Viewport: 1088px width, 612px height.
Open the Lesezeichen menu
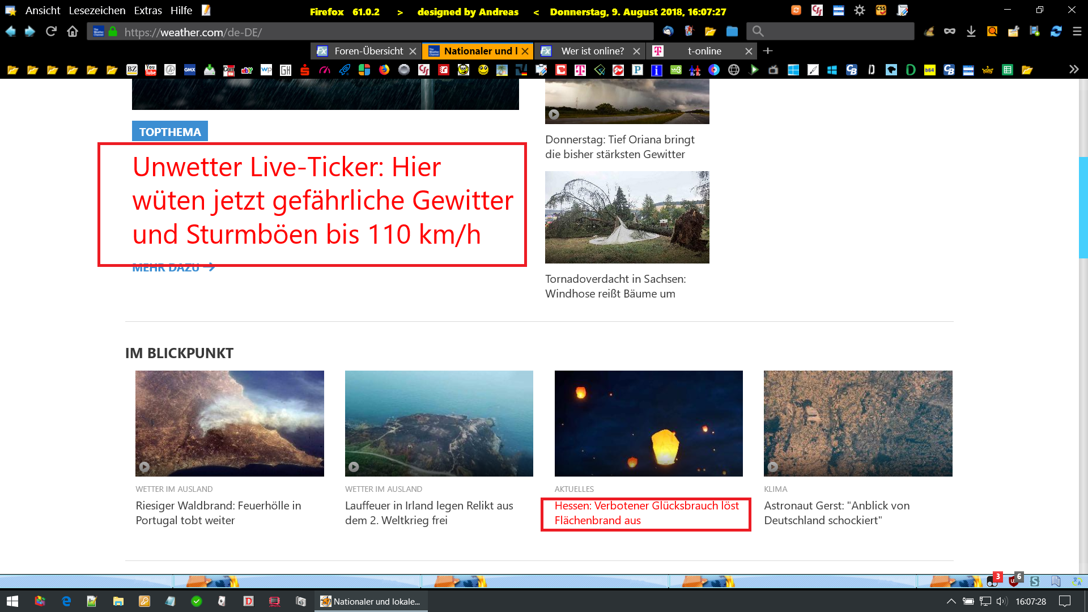[x=97, y=10]
